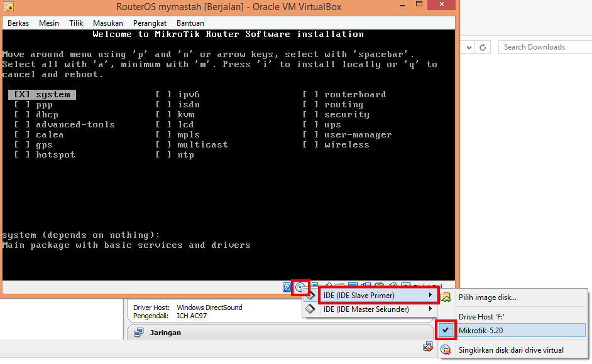Screen dimensions: 592x364
Task: Open the Mesin menu
Action: click(48, 23)
